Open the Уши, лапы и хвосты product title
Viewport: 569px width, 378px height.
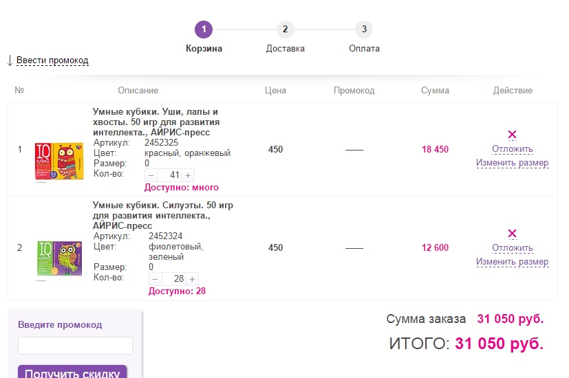tap(155, 122)
